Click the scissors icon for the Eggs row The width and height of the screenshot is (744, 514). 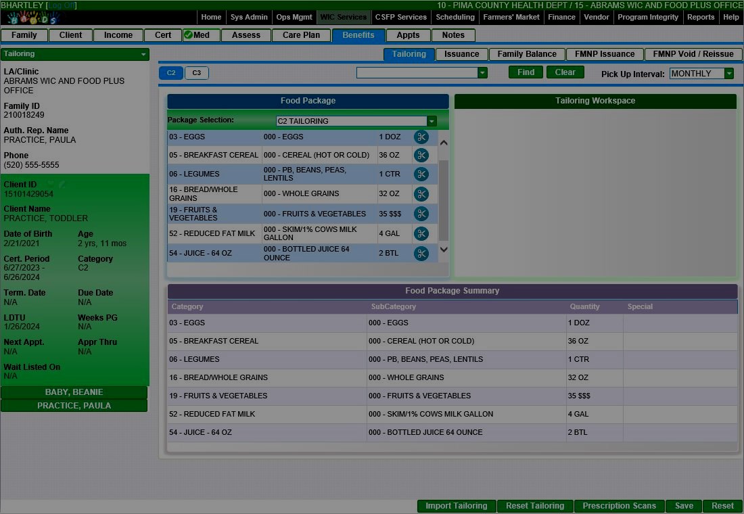point(421,137)
